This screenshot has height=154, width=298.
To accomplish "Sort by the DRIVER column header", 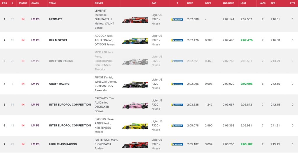I will [x=99, y=3].
